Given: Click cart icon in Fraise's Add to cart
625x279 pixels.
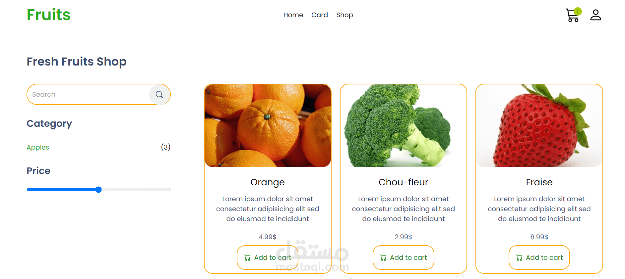Looking at the screenshot, I should [519, 258].
